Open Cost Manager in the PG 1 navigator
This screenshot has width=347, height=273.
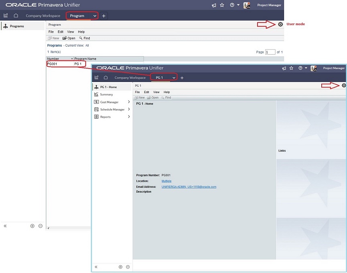[110, 102]
